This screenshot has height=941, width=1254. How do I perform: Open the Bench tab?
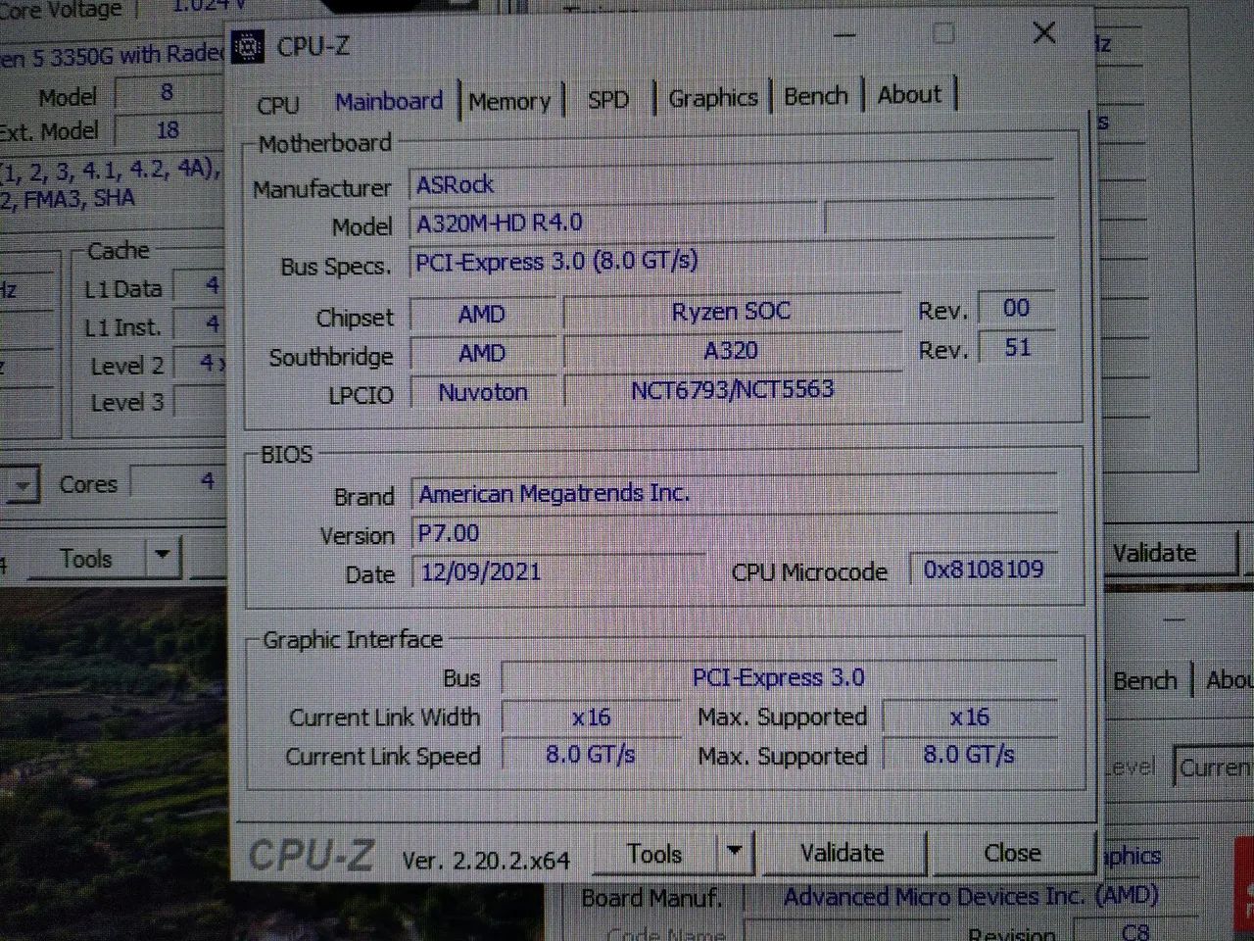click(x=816, y=96)
